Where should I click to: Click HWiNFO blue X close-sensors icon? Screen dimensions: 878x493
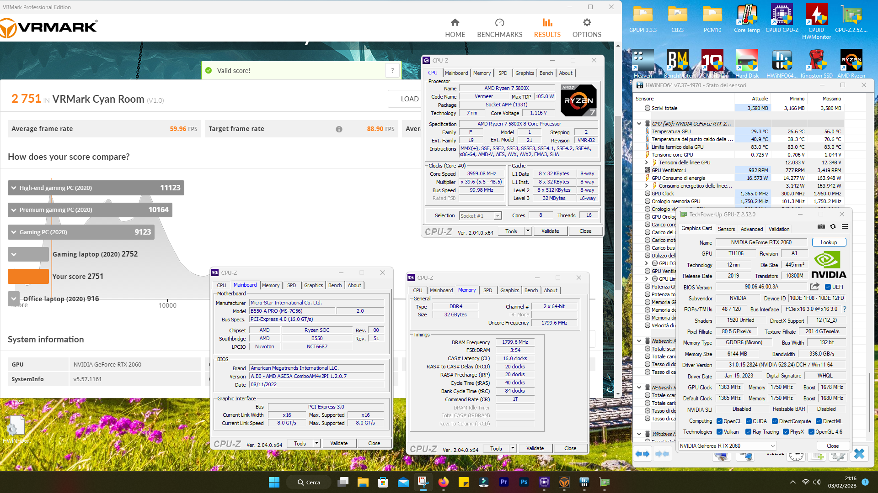(859, 454)
